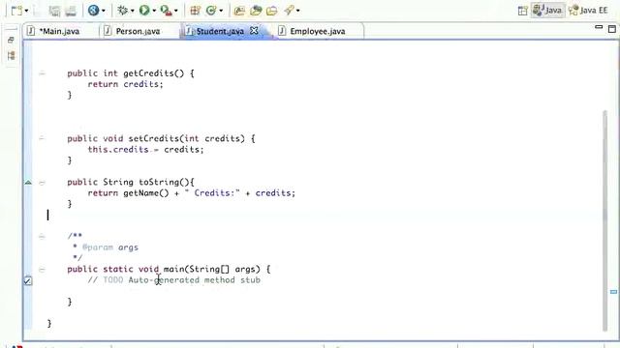Image resolution: width=620 pixels, height=348 pixels.
Task: Click the blue globe browser icon
Action: click(94, 11)
